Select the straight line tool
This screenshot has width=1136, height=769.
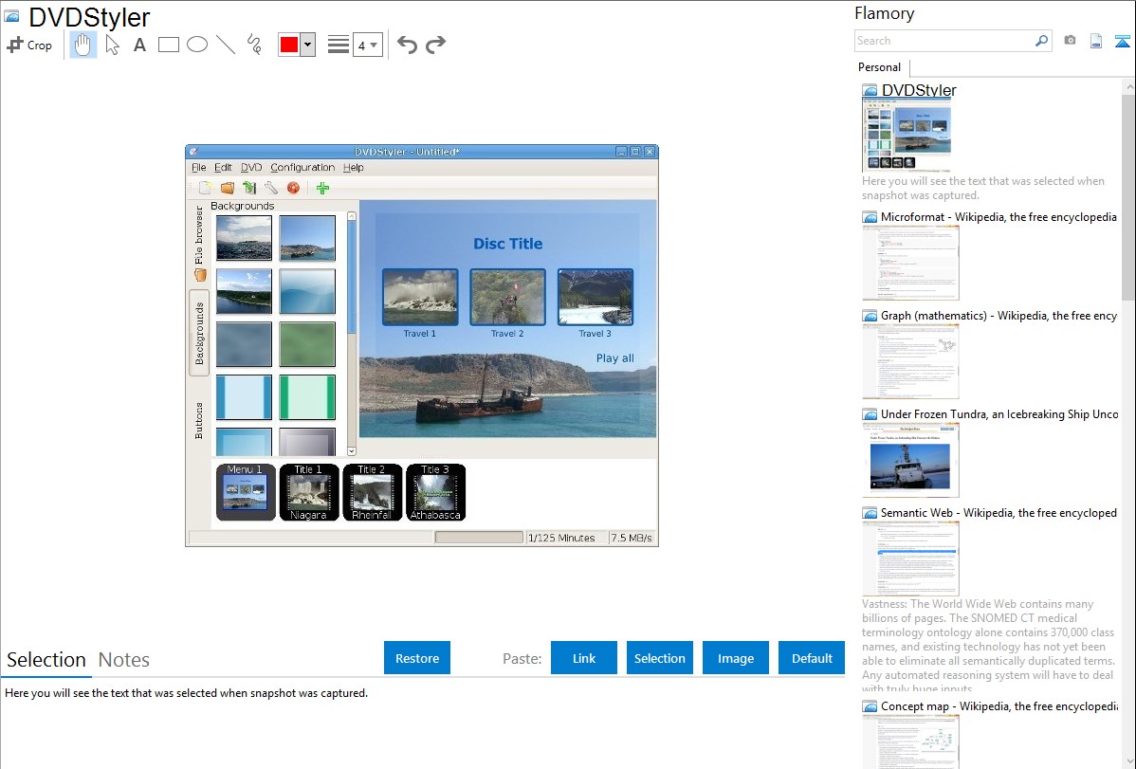click(226, 45)
